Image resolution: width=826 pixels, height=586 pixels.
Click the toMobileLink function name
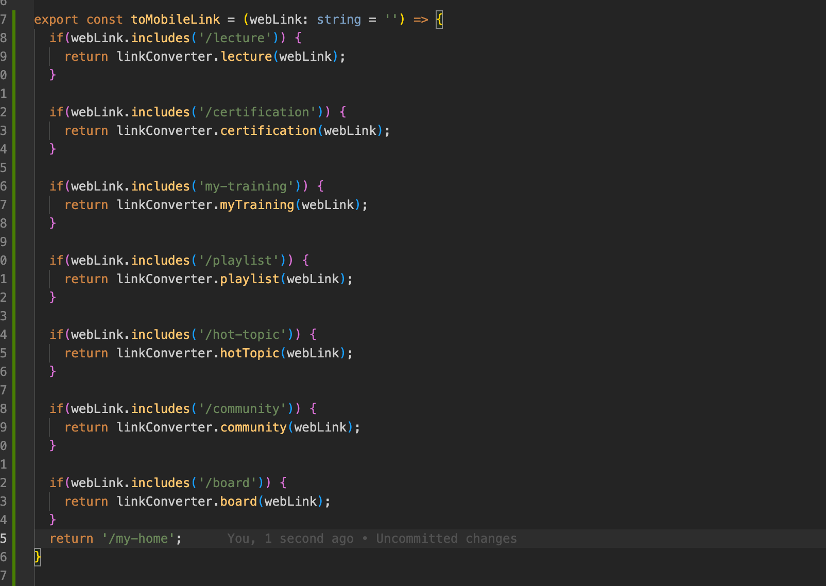click(x=175, y=19)
